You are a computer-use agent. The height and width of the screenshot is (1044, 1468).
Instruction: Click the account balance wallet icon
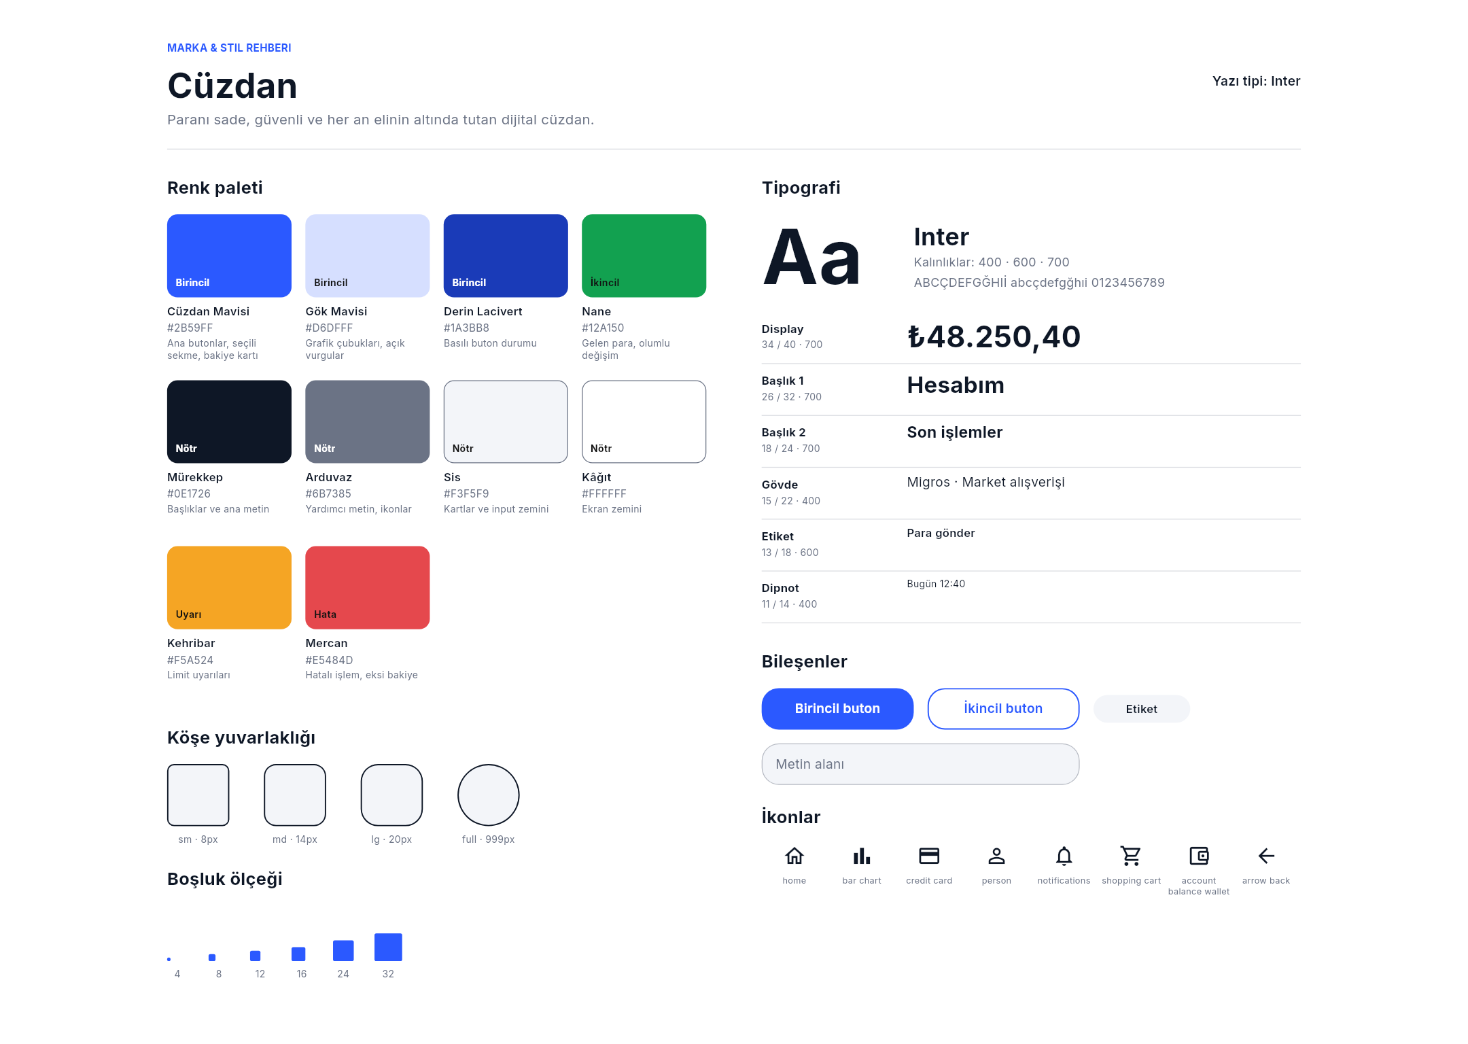[1199, 856]
